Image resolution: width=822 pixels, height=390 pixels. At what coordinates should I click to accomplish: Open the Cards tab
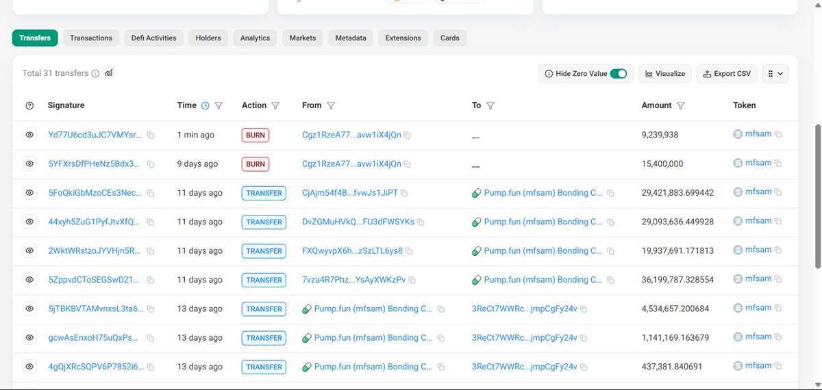click(x=450, y=38)
